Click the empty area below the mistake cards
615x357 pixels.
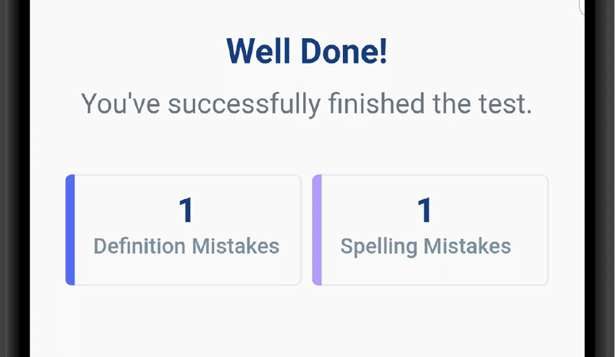tap(306, 321)
